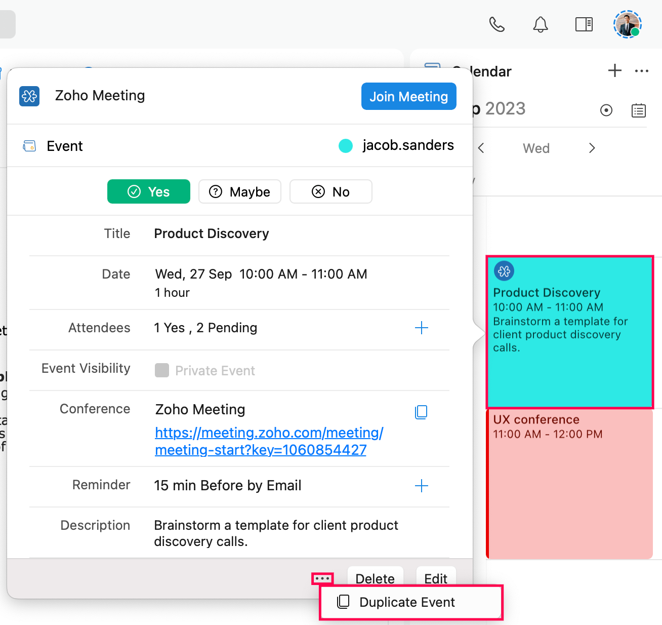
Task: Jump to today using target icon
Action: point(606,110)
